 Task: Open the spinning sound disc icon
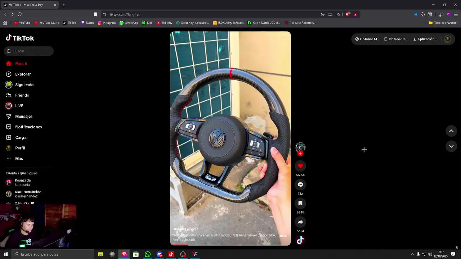300,240
